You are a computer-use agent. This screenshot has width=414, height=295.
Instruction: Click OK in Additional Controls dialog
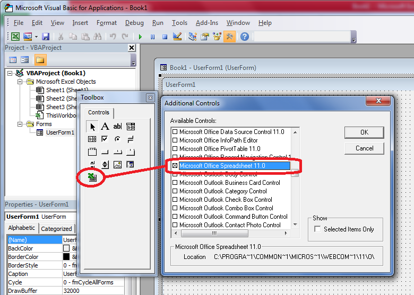[364, 132]
